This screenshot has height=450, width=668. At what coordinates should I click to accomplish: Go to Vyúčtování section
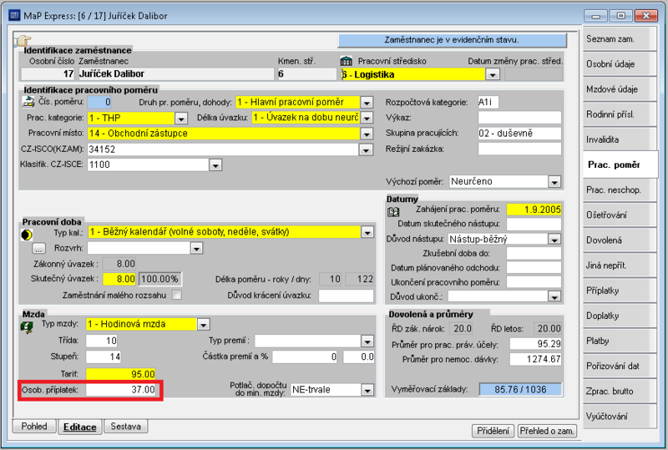click(x=619, y=417)
